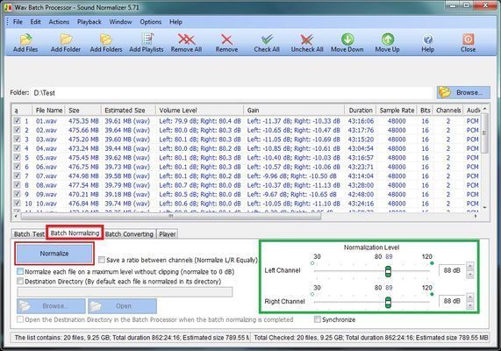Open the Window menu
This screenshot has width=501, height=351.
point(120,22)
